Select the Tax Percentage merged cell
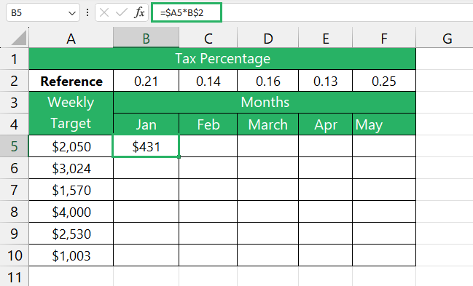The height and width of the screenshot is (286, 473). point(222,59)
